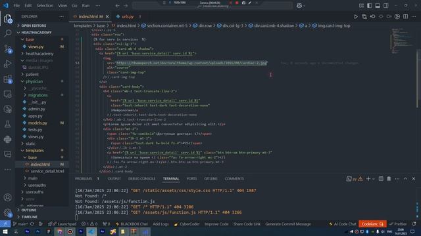Image resolution: width=421 pixels, height=236 pixels.
Task: Open the Windows Start button
Action: point(5,231)
